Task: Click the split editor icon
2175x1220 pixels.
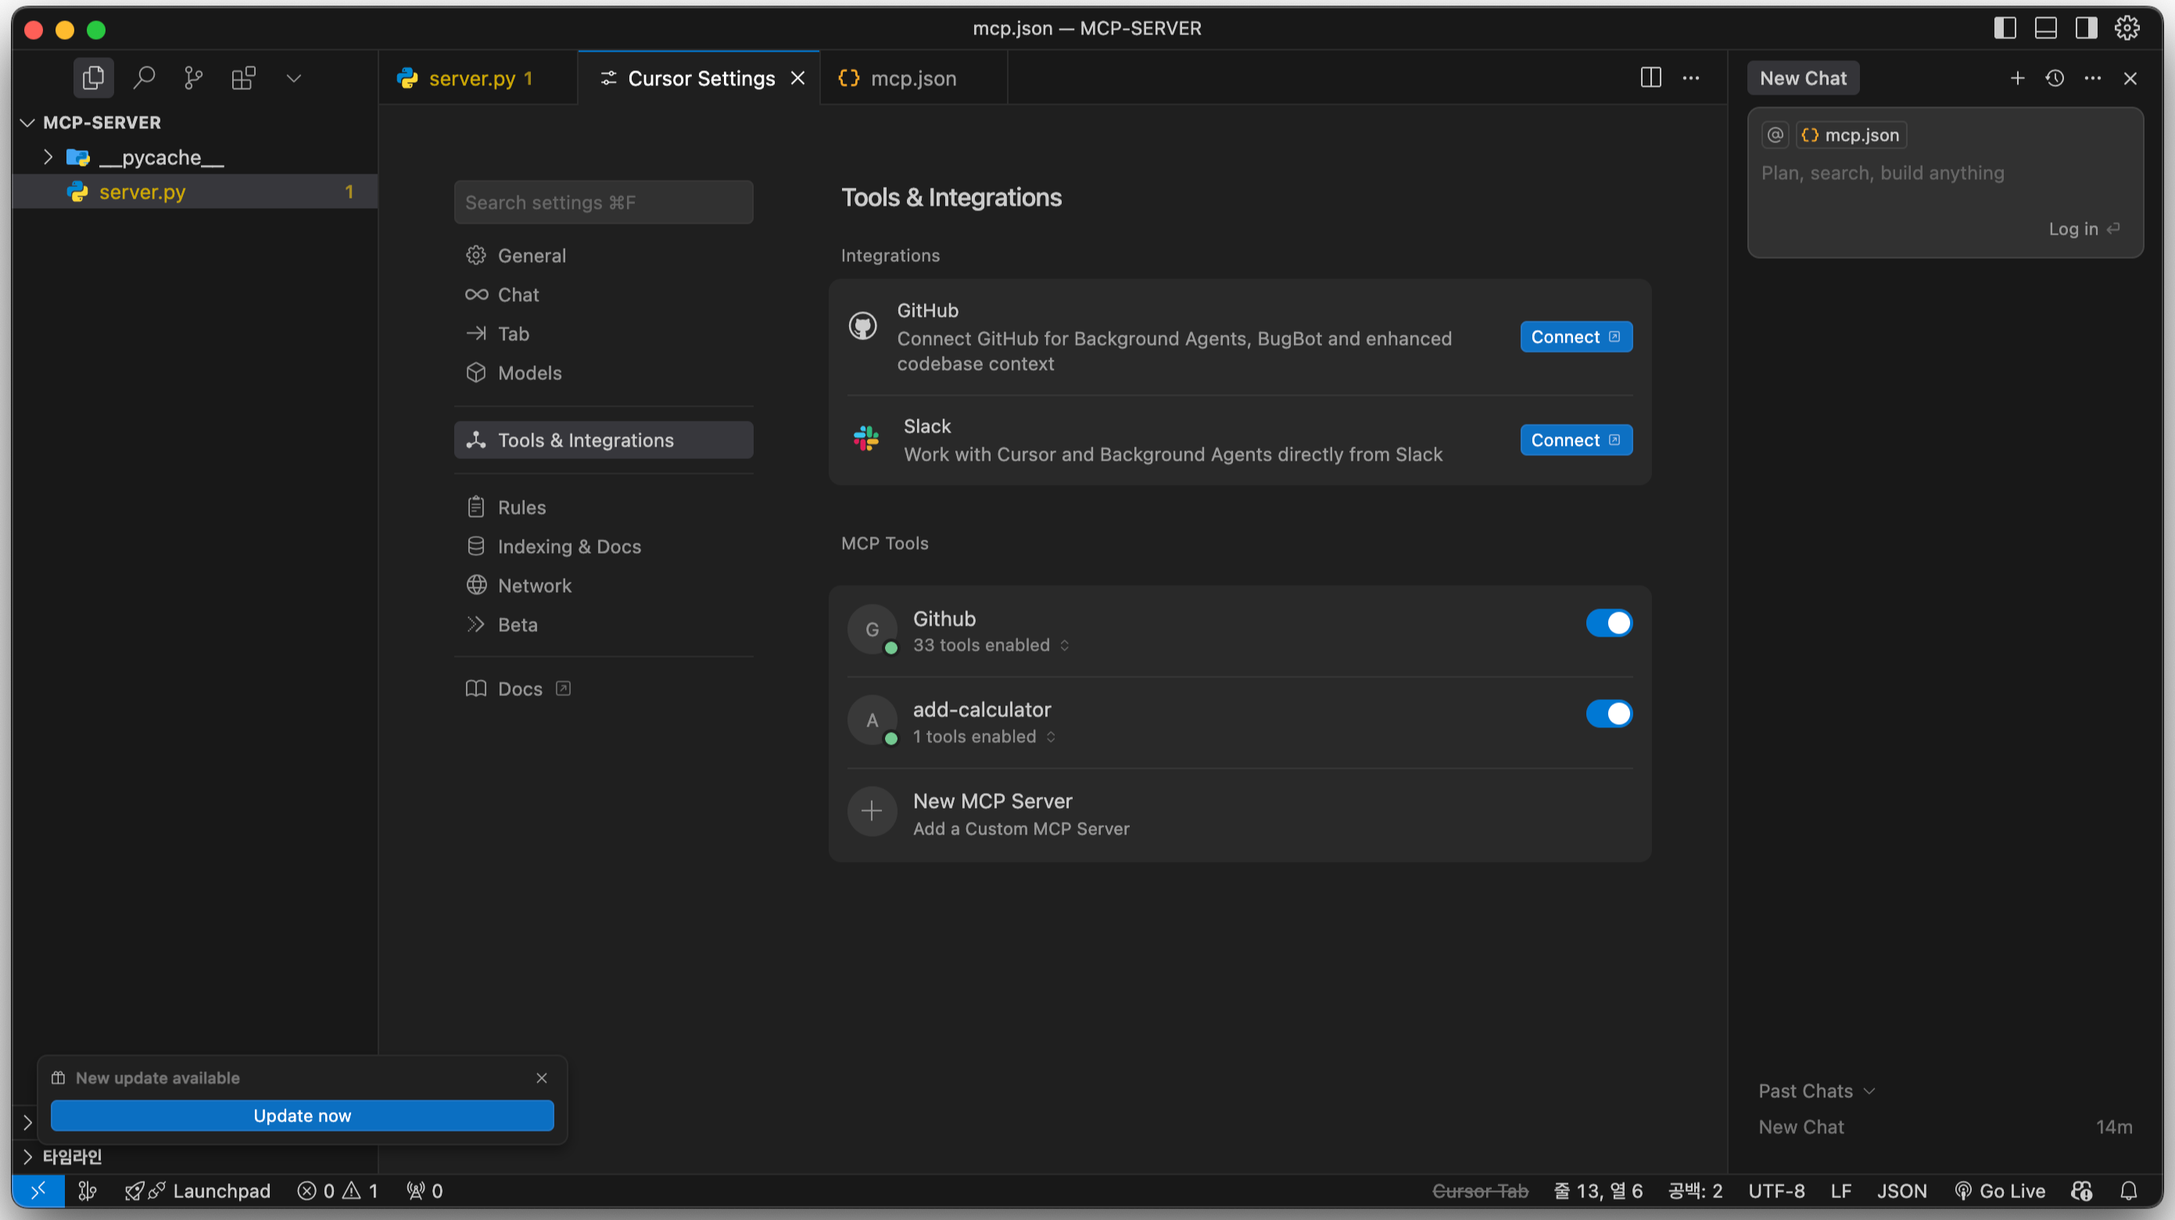Action: (x=1650, y=77)
